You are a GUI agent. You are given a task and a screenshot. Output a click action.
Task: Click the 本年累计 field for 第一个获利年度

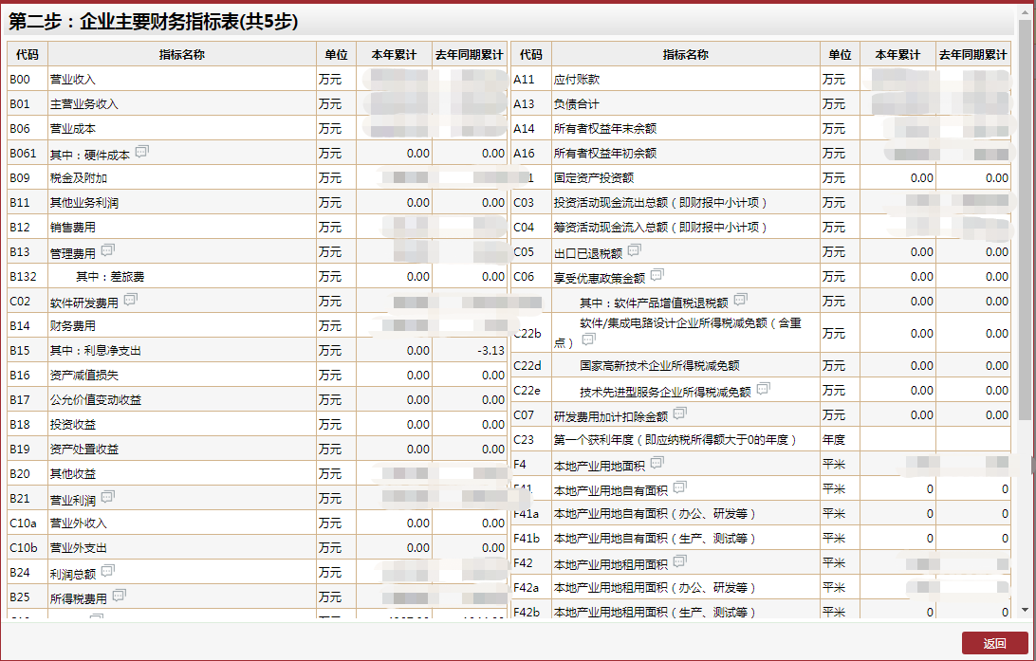coord(897,440)
